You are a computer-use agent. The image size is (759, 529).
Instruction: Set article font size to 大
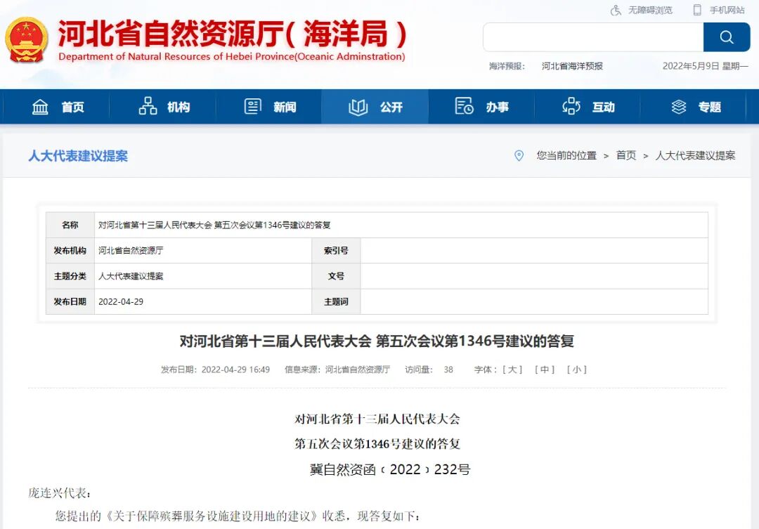pos(511,369)
